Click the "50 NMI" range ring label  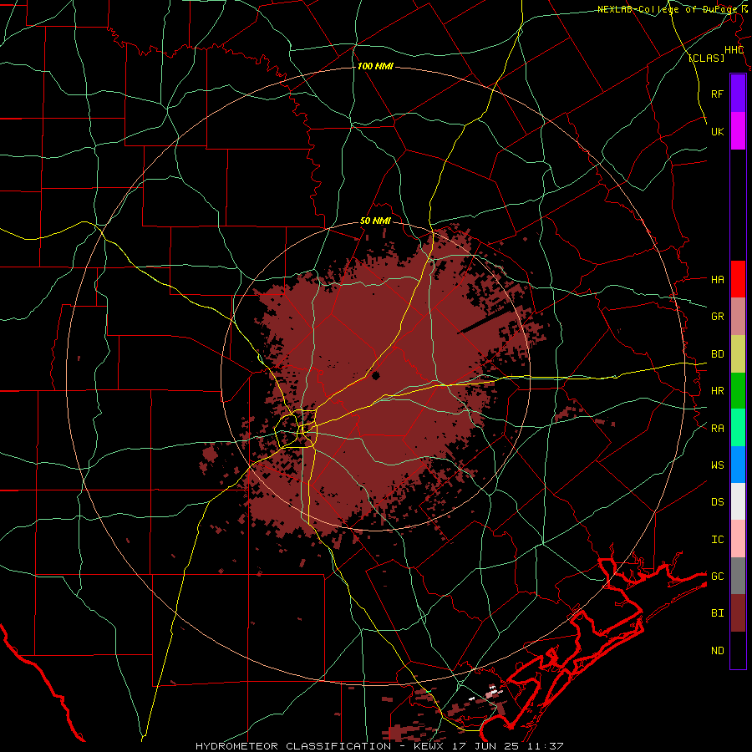pyautogui.click(x=375, y=221)
